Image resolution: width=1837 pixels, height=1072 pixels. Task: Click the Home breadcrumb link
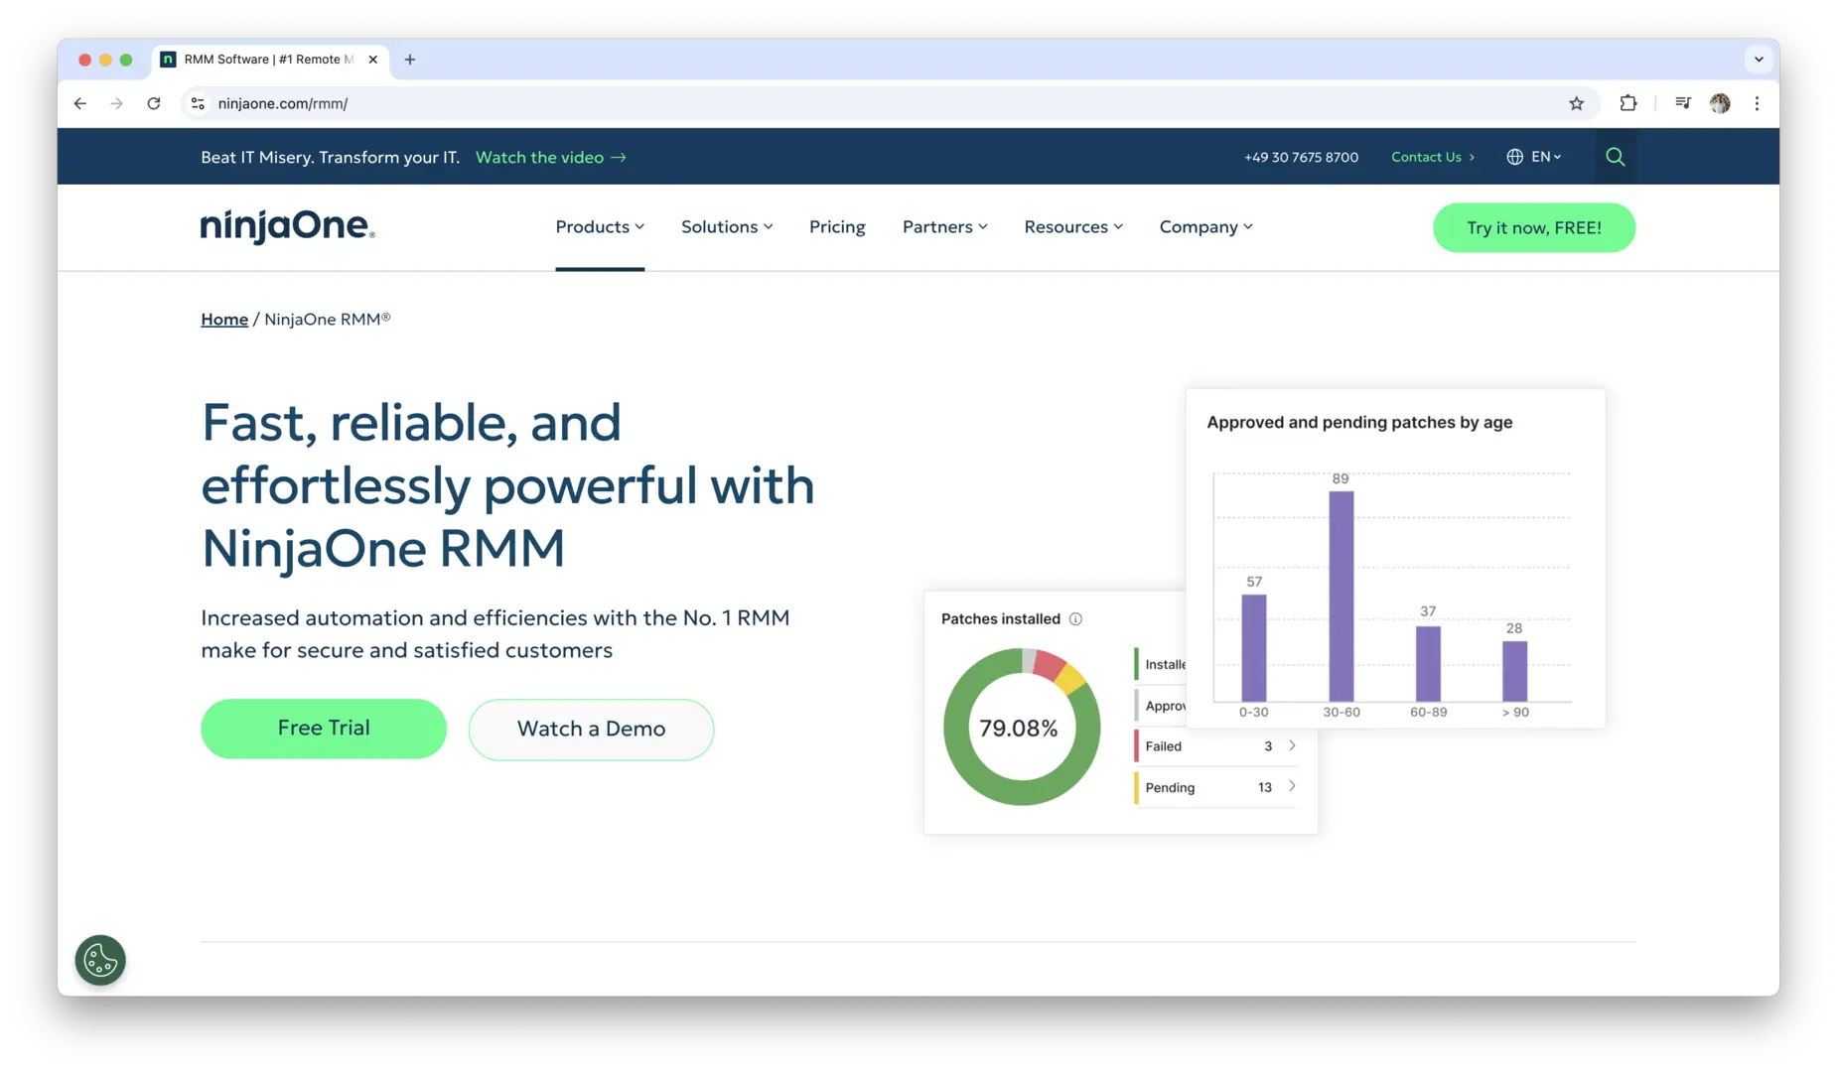pyautogui.click(x=224, y=320)
